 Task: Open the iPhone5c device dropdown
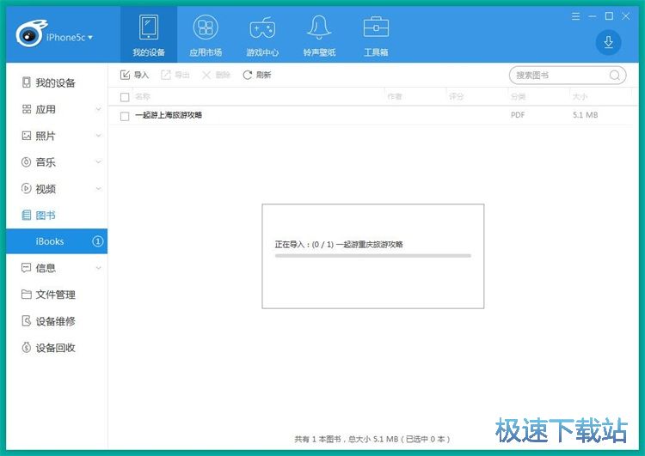point(70,38)
